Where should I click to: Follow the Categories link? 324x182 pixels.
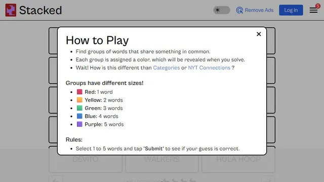(167, 68)
